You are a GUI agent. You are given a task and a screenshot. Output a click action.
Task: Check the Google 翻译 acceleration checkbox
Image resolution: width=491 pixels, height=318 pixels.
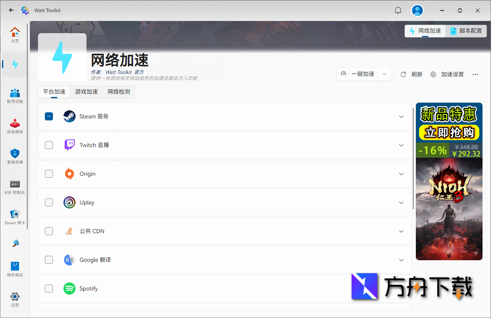tap(48, 260)
